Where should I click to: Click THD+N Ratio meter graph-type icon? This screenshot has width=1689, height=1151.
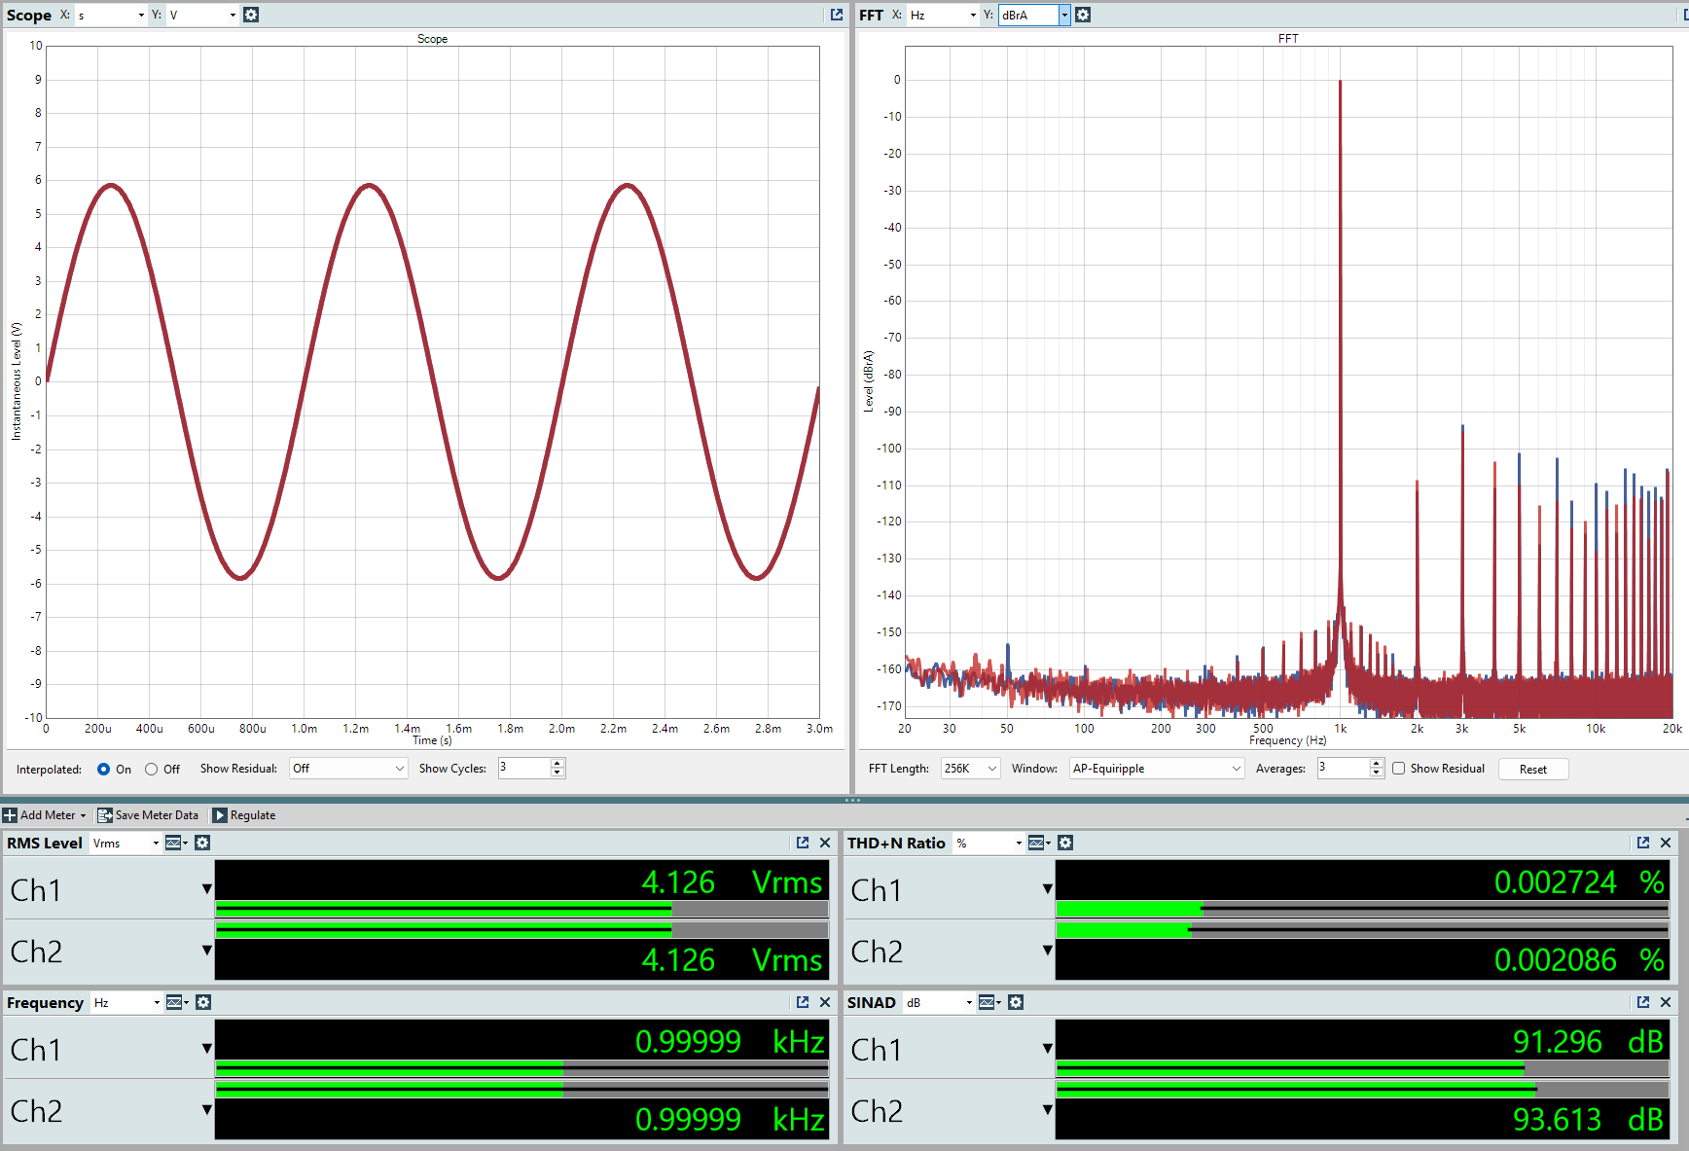tap(1037, 843)
